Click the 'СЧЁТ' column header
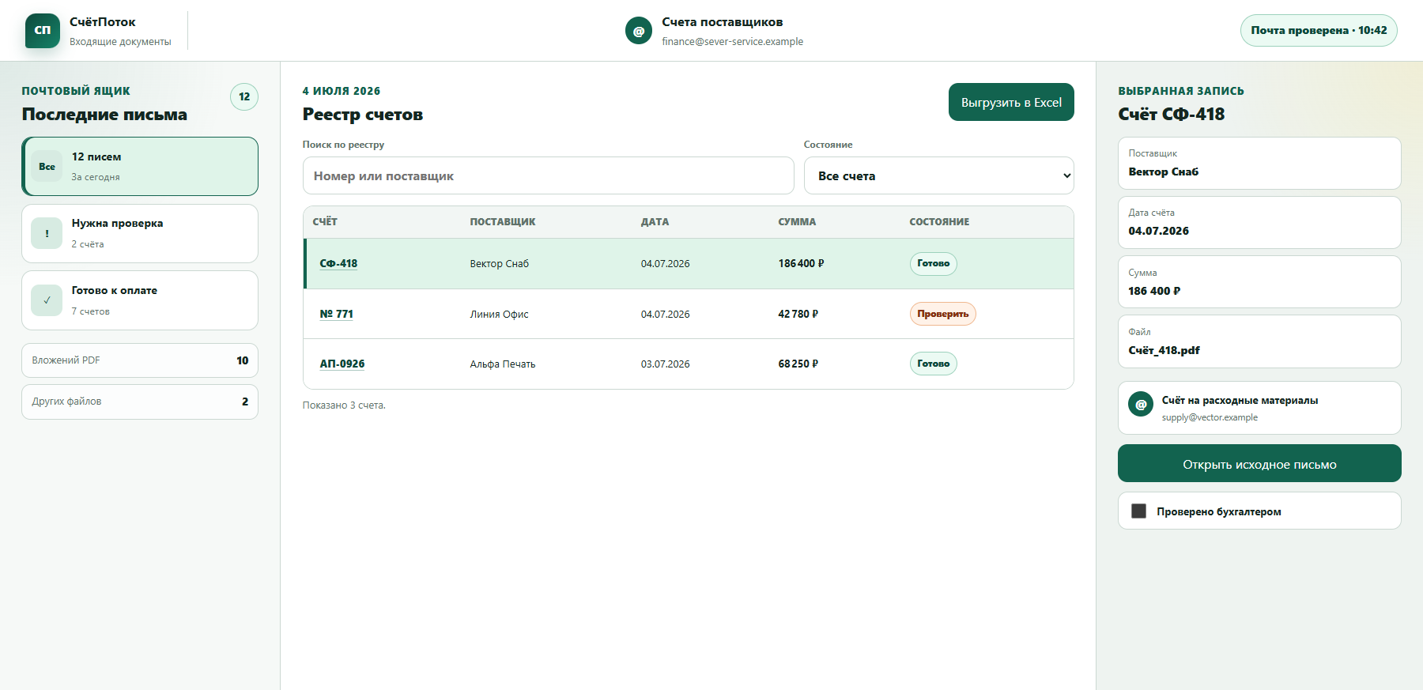1423x690 pixels. click(325, 222)
